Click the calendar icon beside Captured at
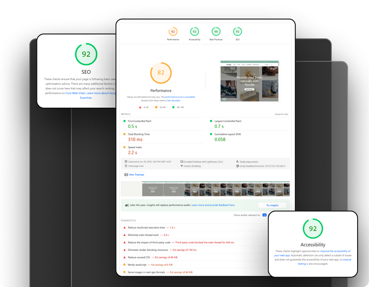The width and height of the screenshot is (369, 287). (126, 162)
